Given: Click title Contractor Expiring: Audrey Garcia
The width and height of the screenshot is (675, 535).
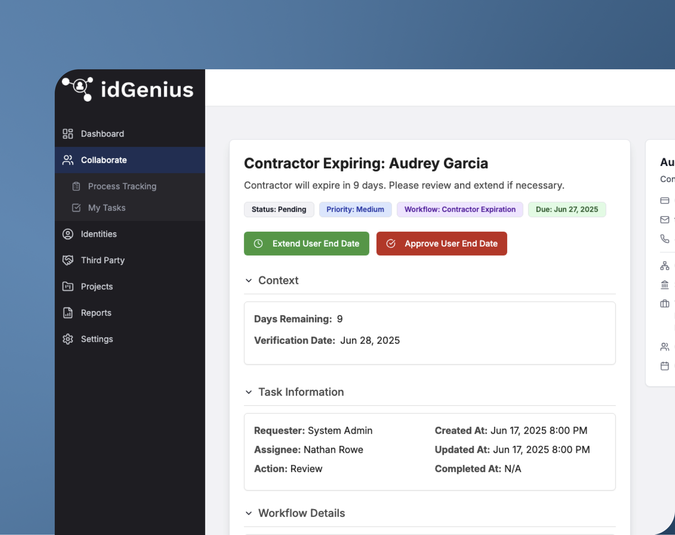Looking at the screenshot, I should (366, 164).
